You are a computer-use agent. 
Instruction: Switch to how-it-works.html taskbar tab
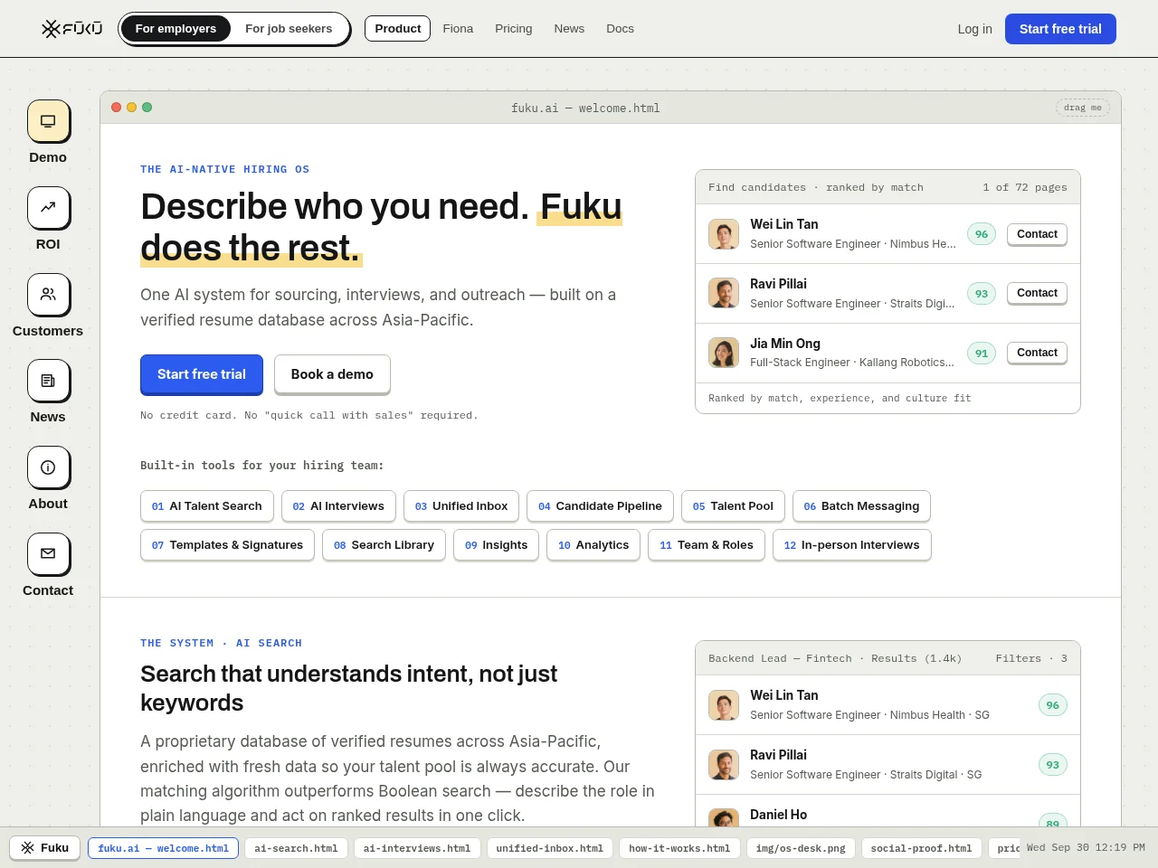(679, 848)
